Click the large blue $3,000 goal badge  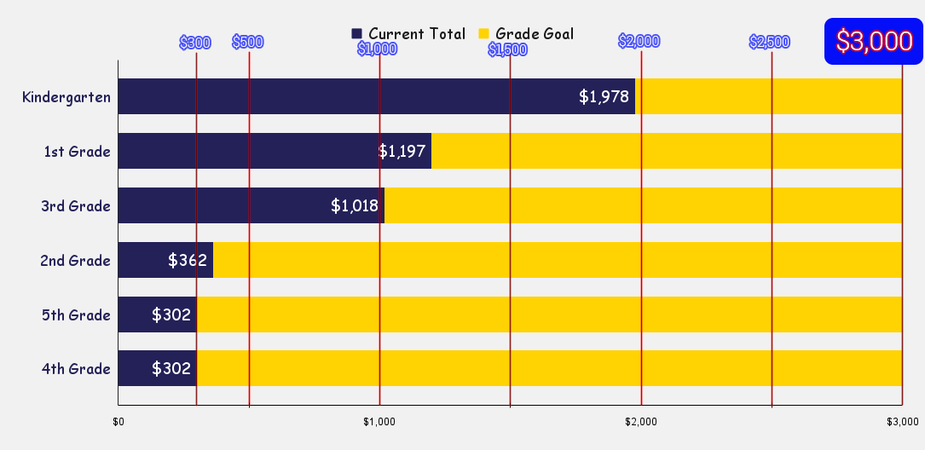click(x=874, y=42)
